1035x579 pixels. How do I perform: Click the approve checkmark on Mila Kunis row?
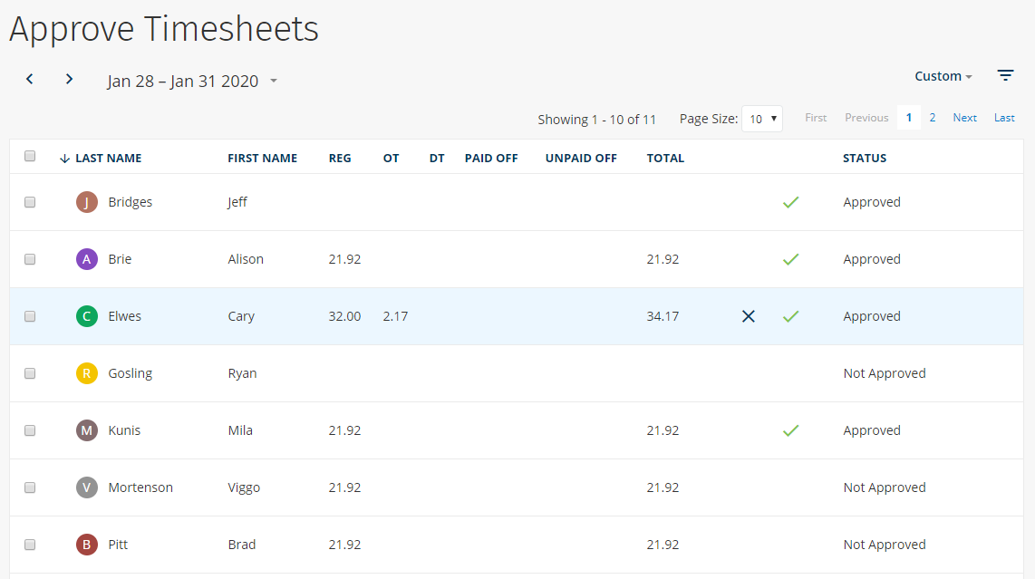[x=790, y=429]
